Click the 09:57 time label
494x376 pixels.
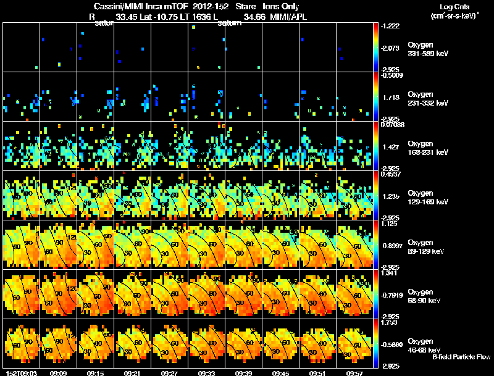click(354, 374)
